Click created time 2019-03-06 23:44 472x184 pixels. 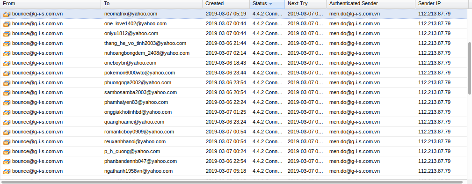tap(226, 73)
